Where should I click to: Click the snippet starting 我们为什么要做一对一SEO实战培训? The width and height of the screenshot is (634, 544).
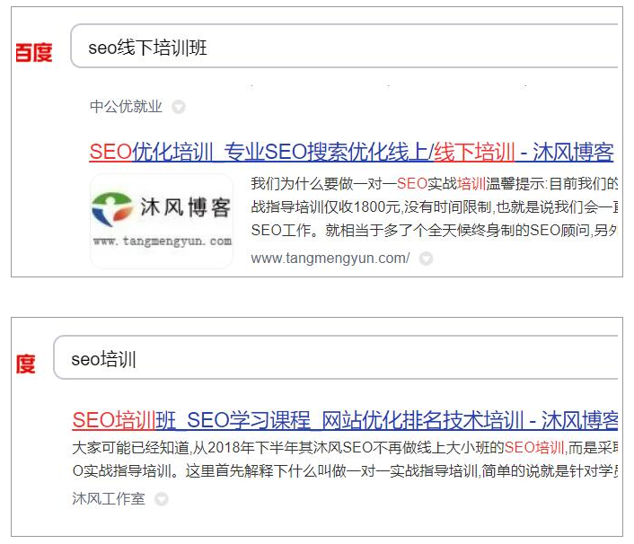[x=435, y=207]
